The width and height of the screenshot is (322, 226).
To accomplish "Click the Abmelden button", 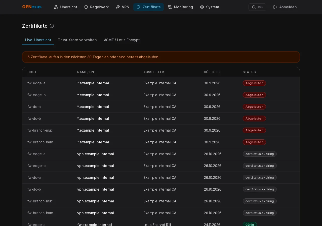I will [x=285, y=7].
